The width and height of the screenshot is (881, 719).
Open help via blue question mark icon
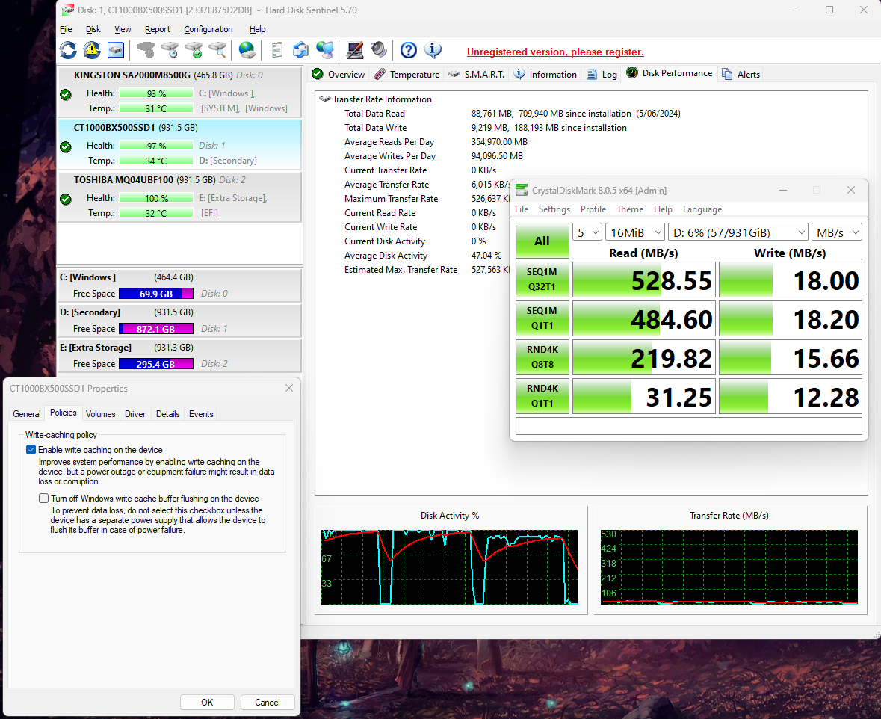[408, 50]
